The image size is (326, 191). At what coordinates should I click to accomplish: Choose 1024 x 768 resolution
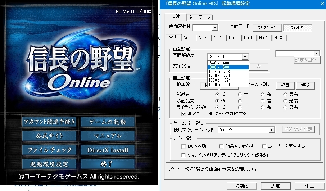tap(228, 72)
